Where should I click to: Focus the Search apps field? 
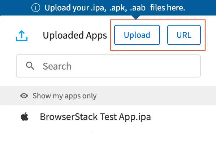(x=108, y=66)
